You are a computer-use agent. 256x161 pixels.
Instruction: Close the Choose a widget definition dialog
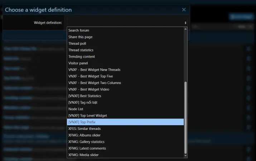(184, 10)
